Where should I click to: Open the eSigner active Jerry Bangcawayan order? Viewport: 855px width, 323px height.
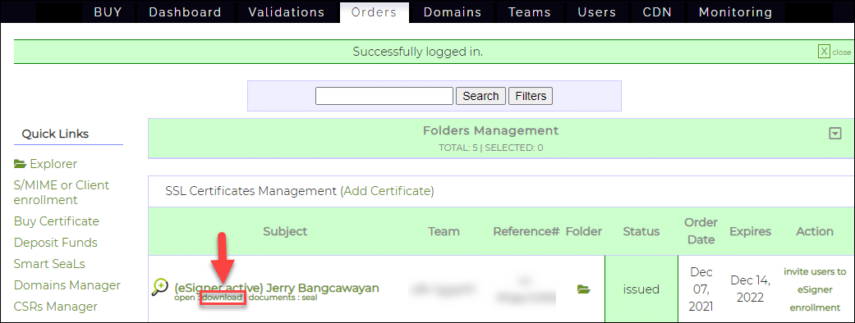(277, 287)
